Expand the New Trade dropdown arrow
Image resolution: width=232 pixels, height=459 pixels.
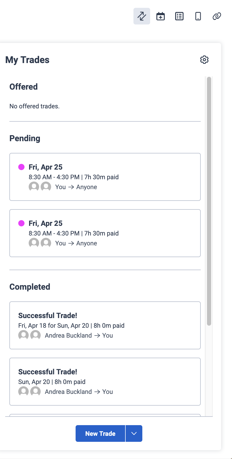[x=134, y=433]
